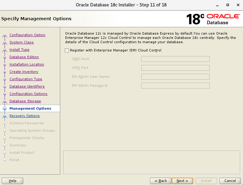Screen dimensions: 243x185
Task: Click the Management Options active step icon
Action: coord(5,108)
